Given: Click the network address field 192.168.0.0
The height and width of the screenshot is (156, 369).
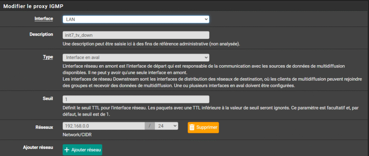Looking at the screenshot, I should click(104, 126).
